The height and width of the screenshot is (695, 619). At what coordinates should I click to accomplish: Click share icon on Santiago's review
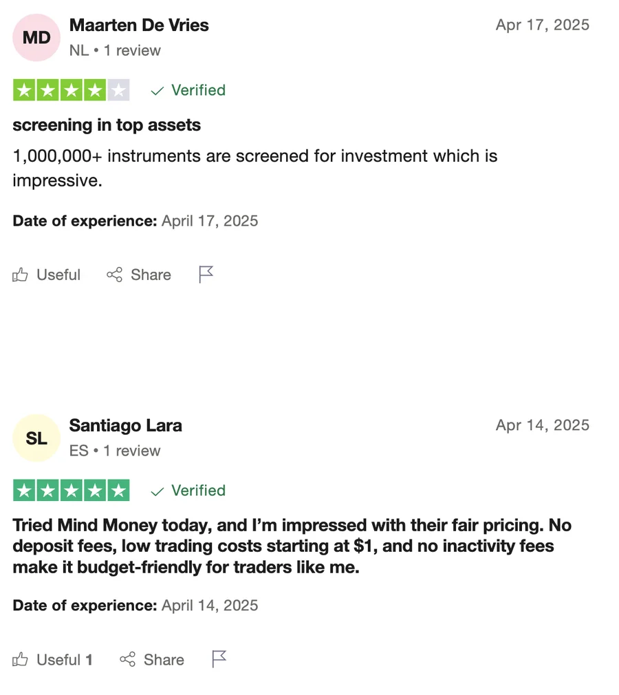[127, 660]
